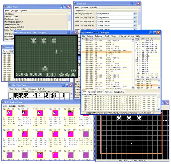The width and height of the screenshot is (171, 164).
Task: Click the Program Viewer scroll down arrow
Action: pyautogui.click(x=133, y=88)
